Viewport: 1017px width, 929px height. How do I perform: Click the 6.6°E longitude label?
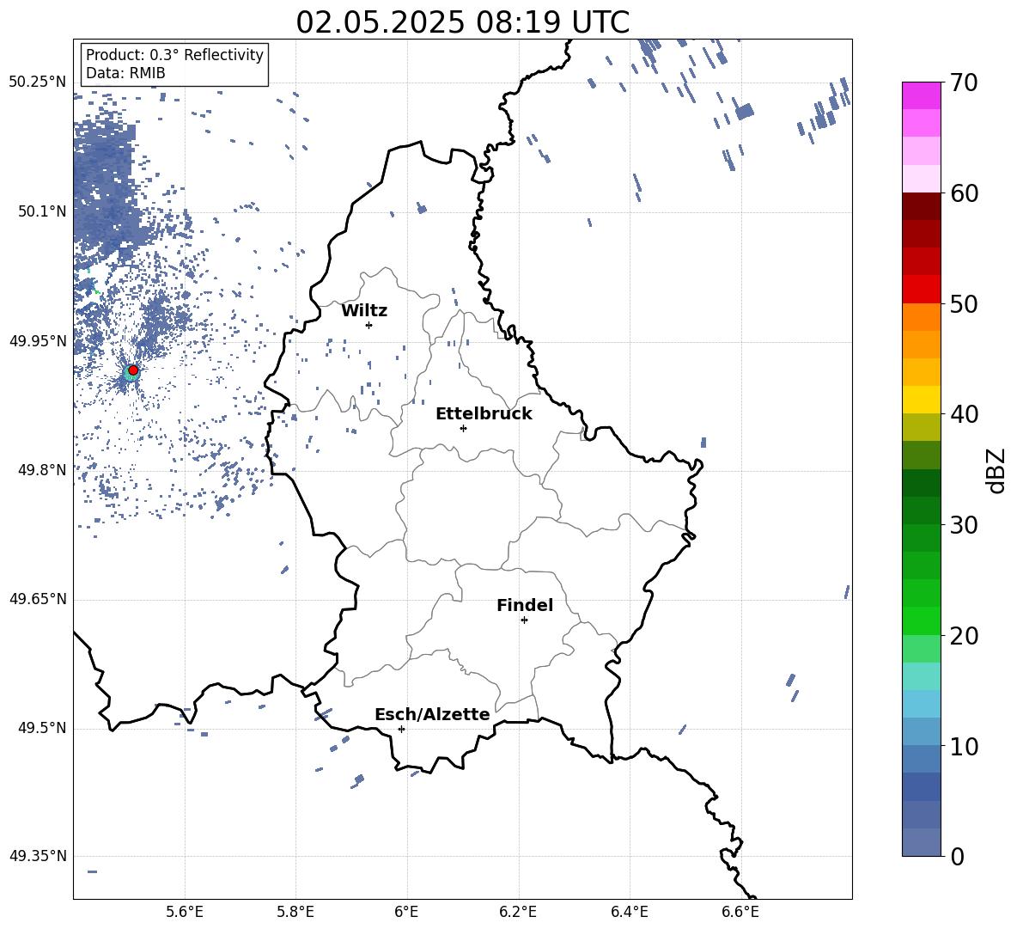pyautogui.click(x=740, y=912)
